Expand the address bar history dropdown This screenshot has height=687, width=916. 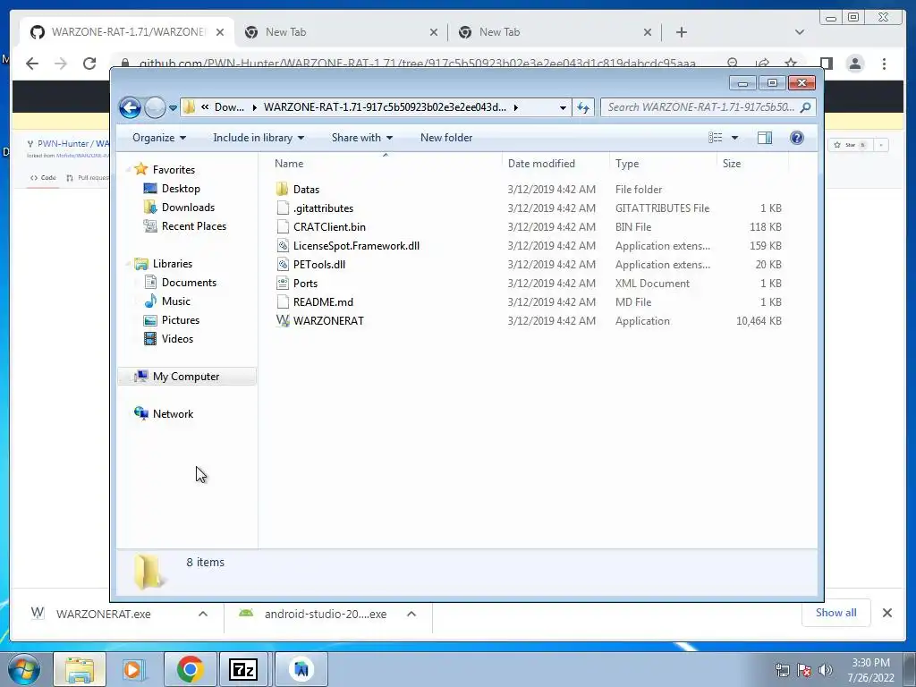(x=563, y=107)
